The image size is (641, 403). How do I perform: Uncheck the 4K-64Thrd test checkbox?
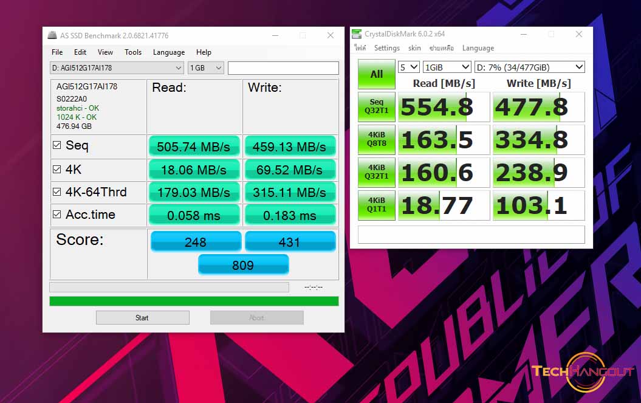coord(57,192)
